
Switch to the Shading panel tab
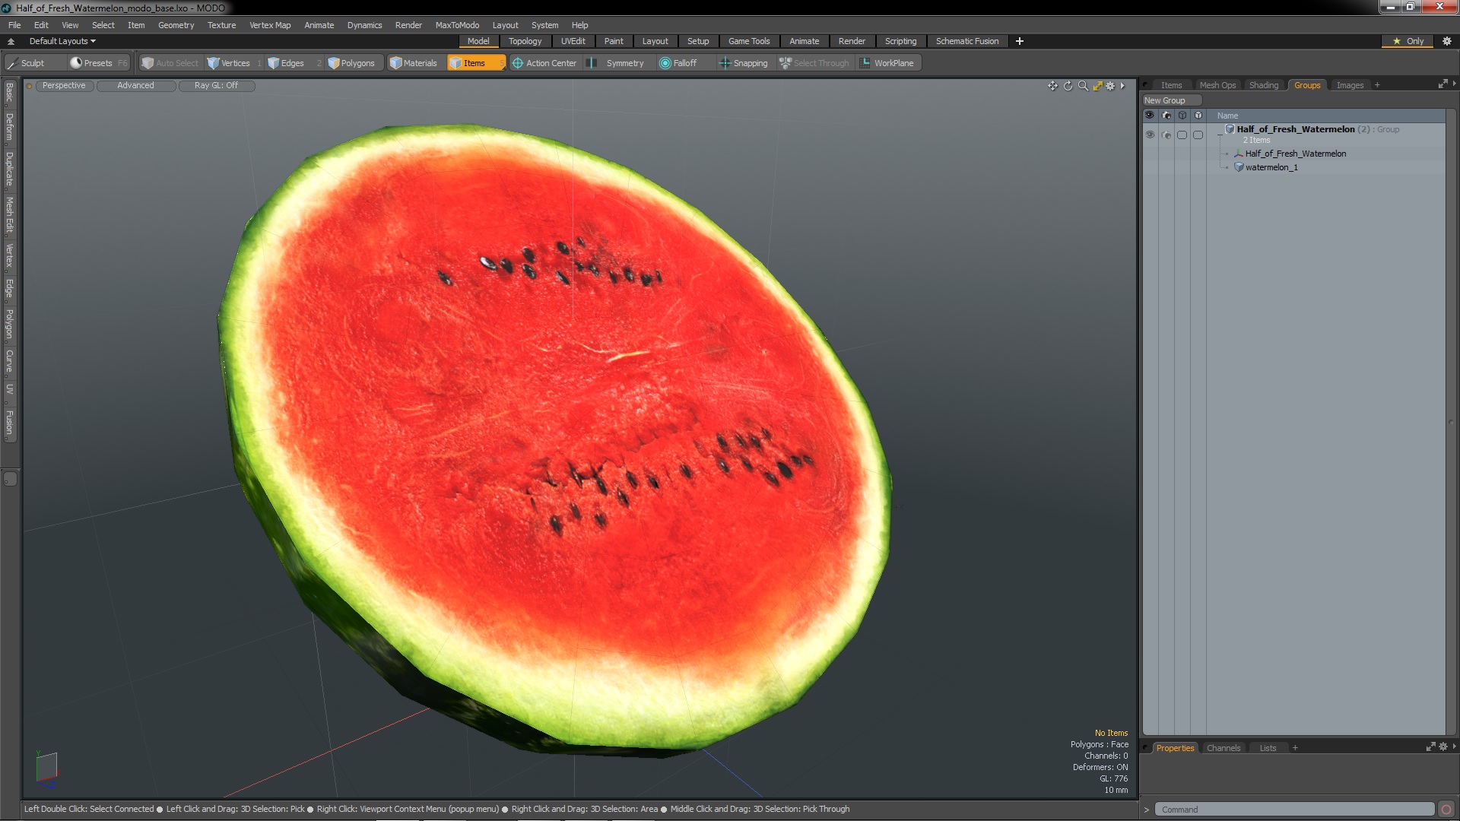[x=1263, y=85]
